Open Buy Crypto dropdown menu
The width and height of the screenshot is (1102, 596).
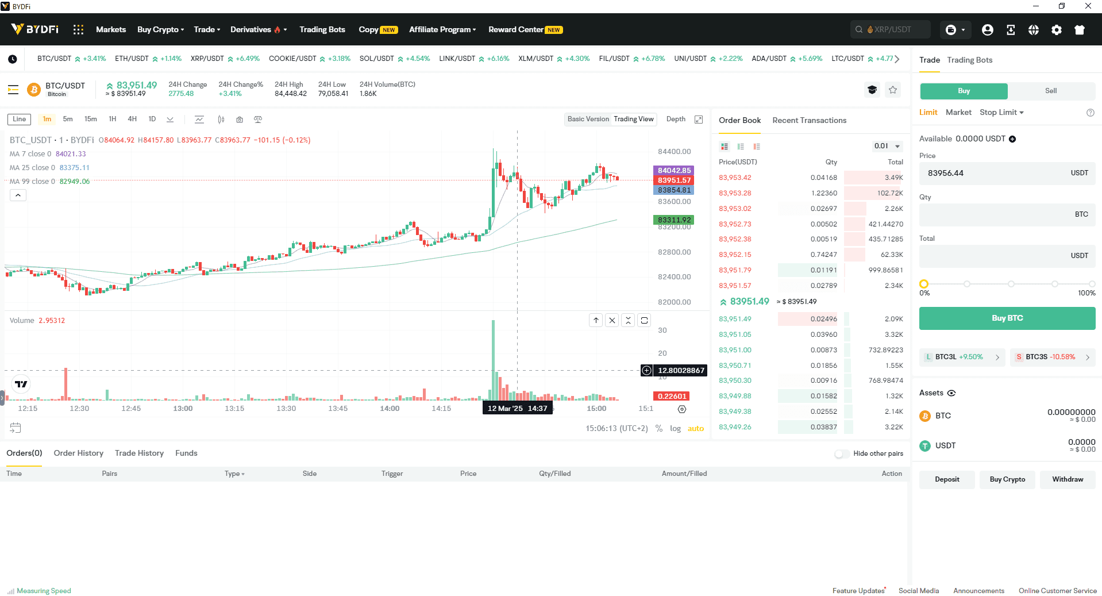point(161,29)
